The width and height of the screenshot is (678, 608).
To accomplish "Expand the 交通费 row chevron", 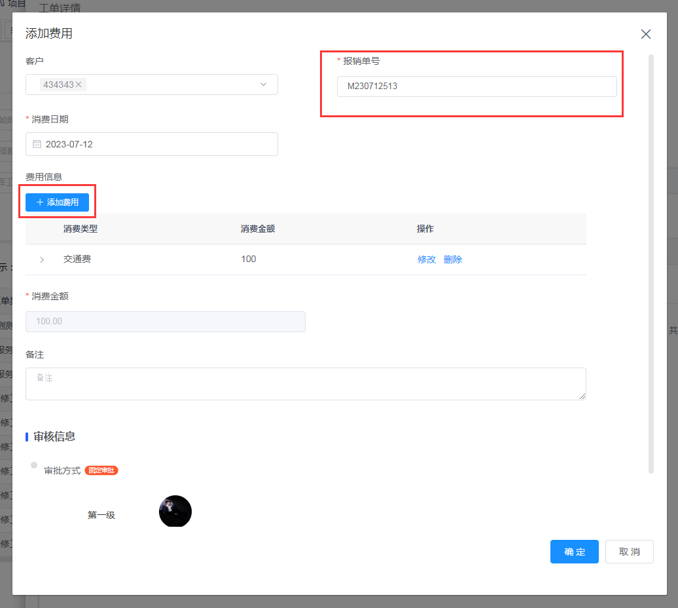I will point(42,260).
